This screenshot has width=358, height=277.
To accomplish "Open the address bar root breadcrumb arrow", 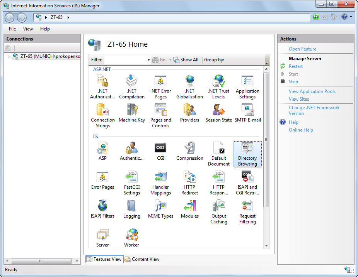I will (46, 17).
